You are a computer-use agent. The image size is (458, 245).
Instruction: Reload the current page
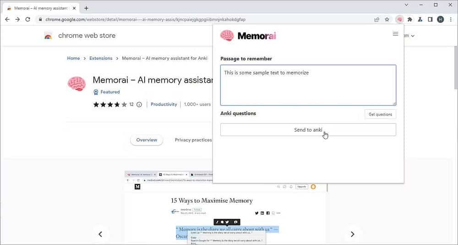(x=28, y=20)
